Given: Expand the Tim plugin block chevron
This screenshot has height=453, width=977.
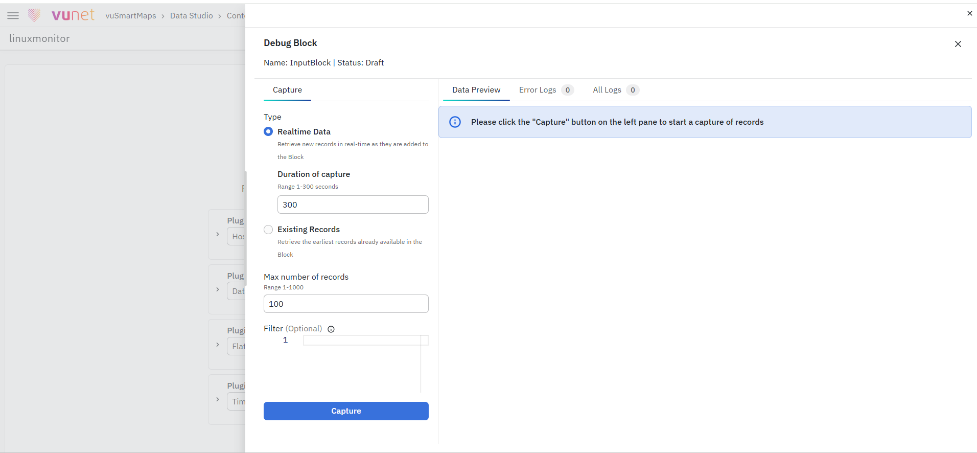Looking at the screenshot, I should [218, 399].
